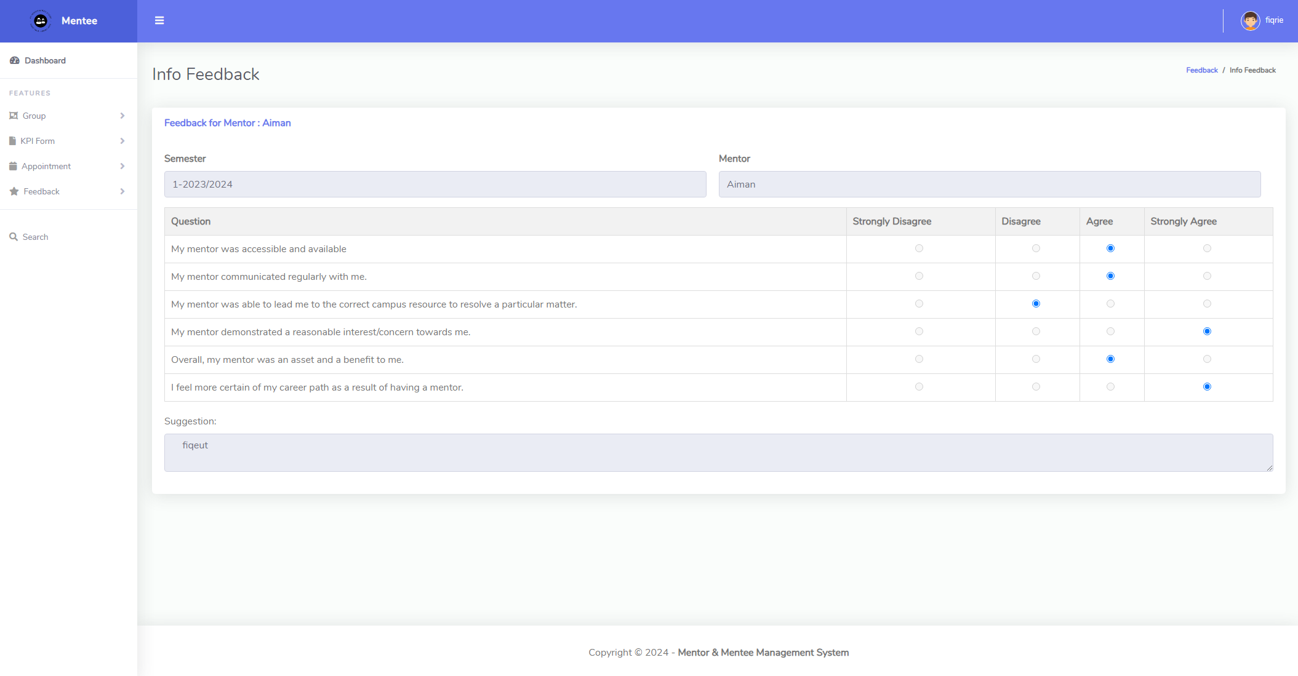This screenshot has height=676, width=1298.
Task: Click the fiqrie user avatar
Action: (x=1250, y=20)
